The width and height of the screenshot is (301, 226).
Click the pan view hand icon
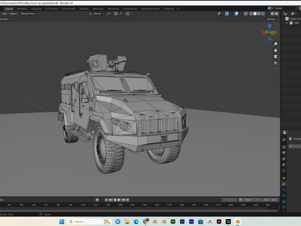(x=275, y=50)
